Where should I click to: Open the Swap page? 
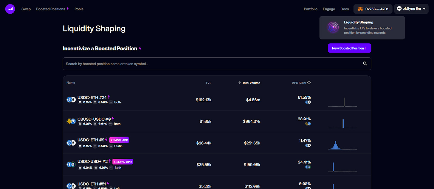pyautogui.click(x=26, y=9)
